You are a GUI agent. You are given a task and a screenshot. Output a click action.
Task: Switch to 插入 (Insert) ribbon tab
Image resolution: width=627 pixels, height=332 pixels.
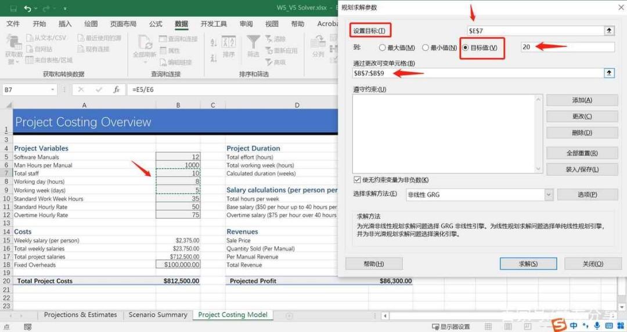click(65, 24)
